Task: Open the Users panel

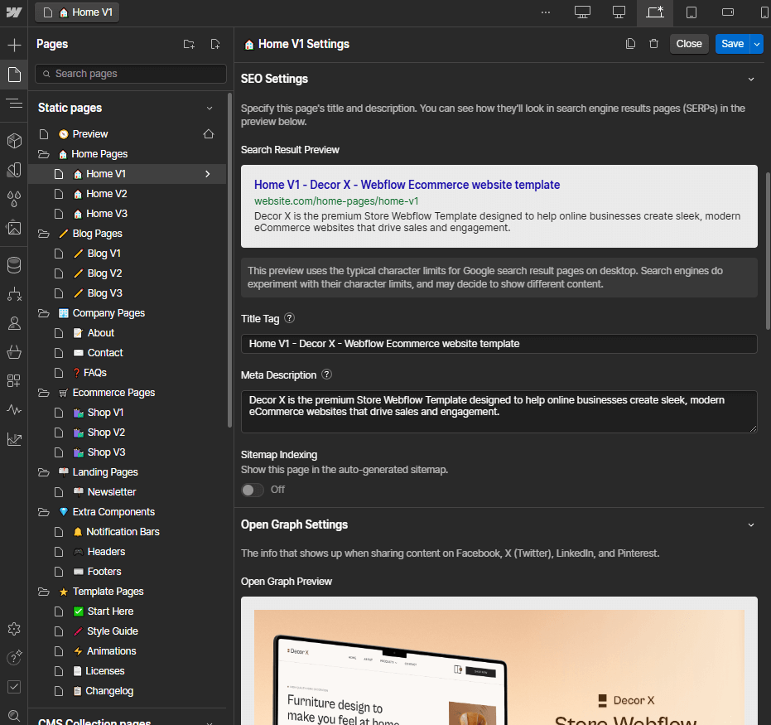Action: [13, 323]
